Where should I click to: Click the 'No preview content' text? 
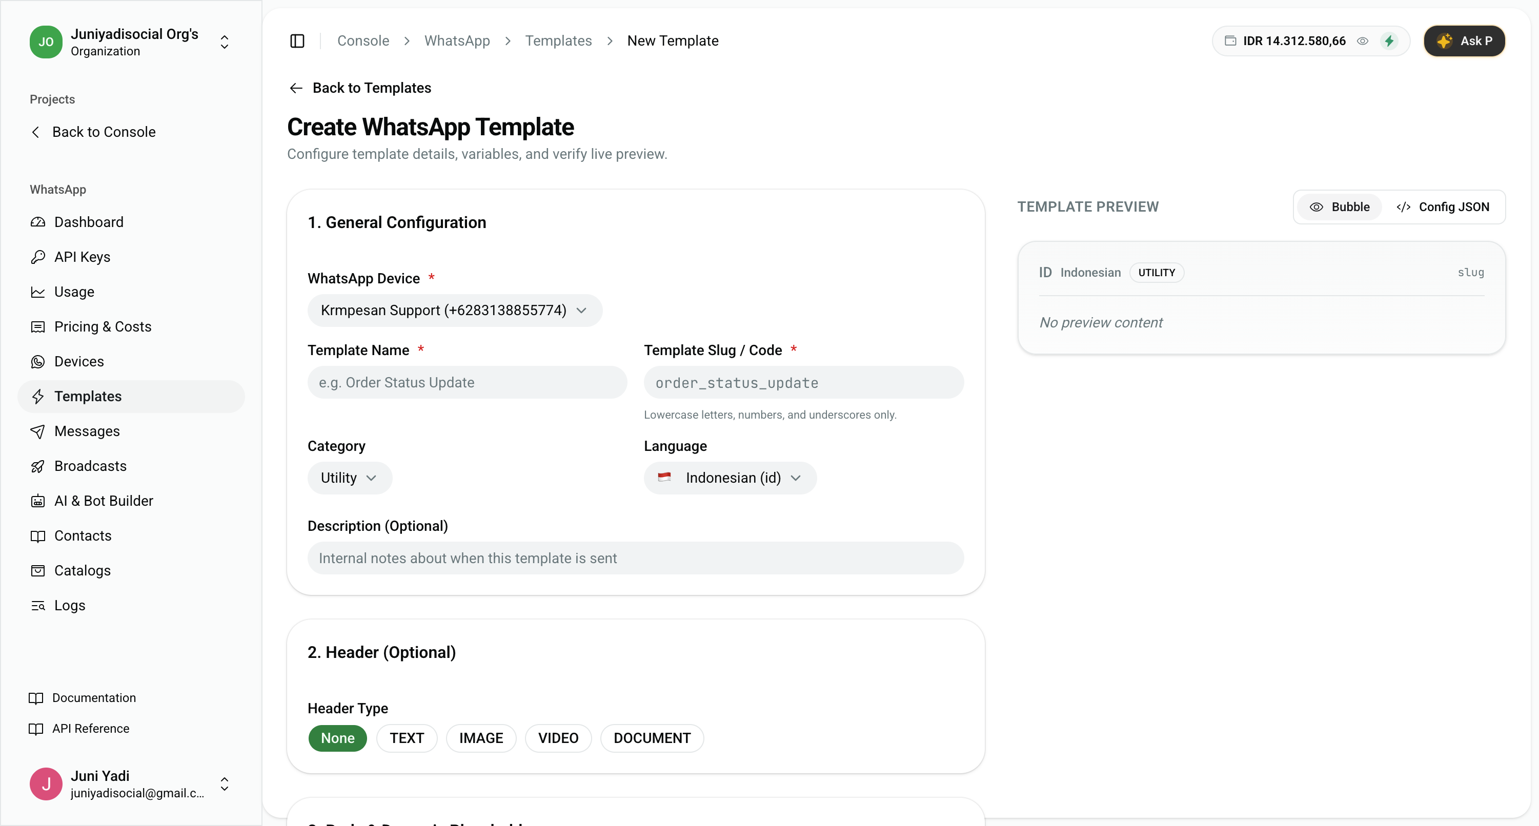(x=1101, y=322)
